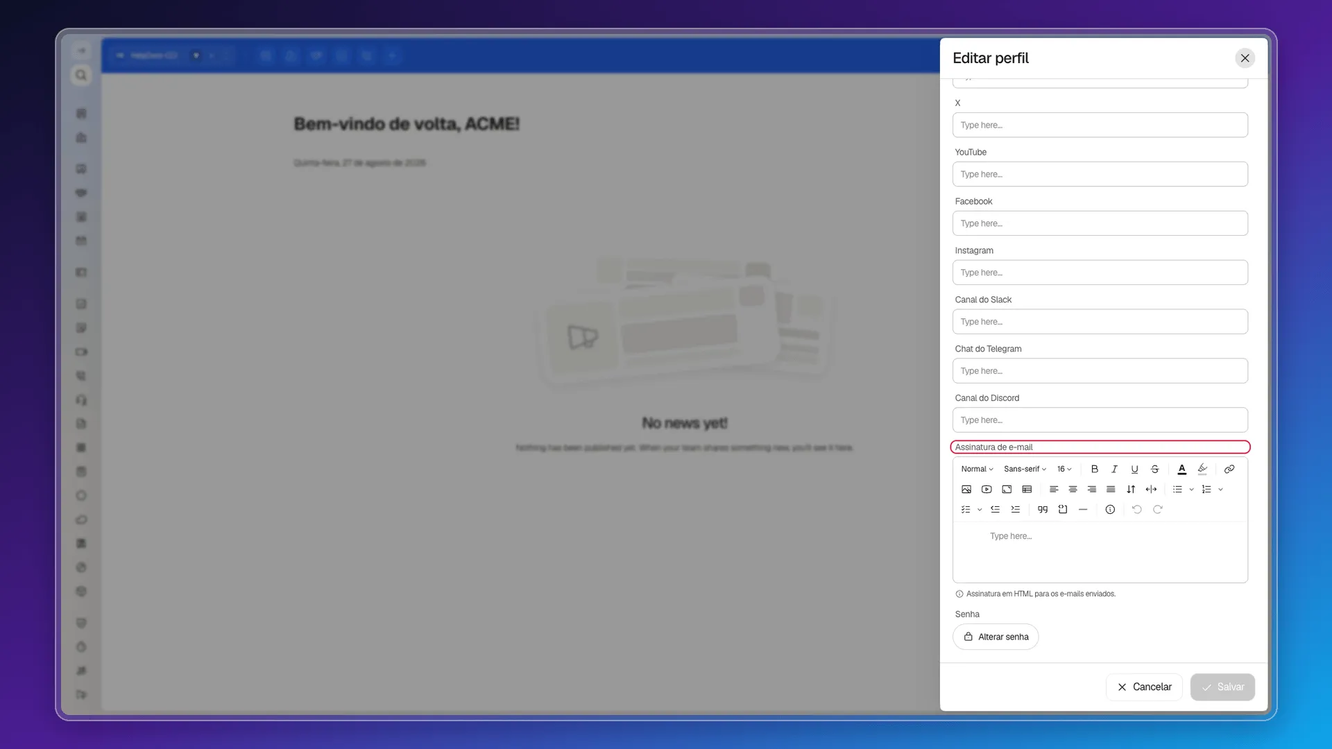Insert a table in the editor
The width and height of the screenshot is (1332, 749).
point(1027,490)
